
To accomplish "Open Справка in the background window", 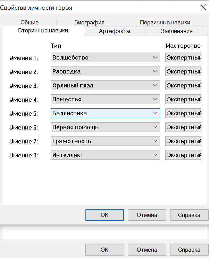I will (x=189, y=250).
